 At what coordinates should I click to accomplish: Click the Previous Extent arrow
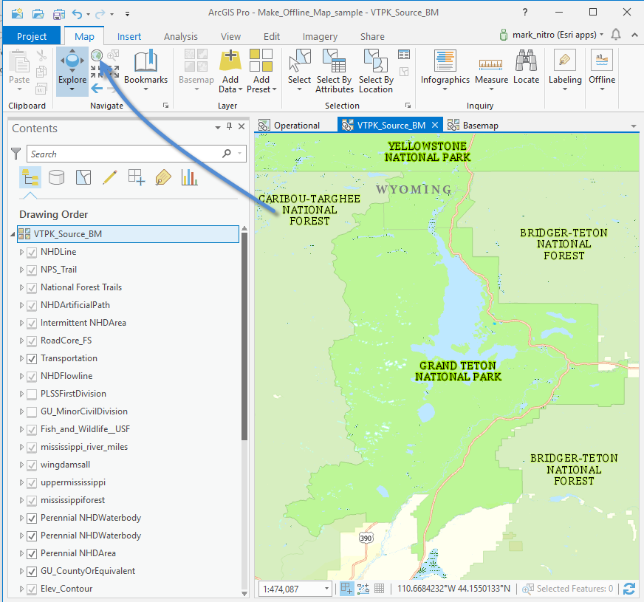(x=97, y=89)
